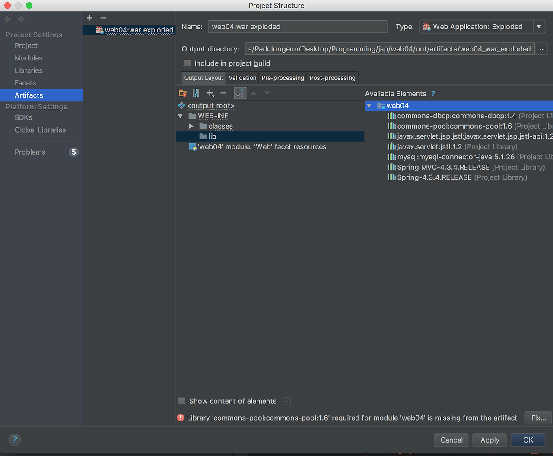This screenshot has height=456, width=553.
Task: Select web04:war exploded artifact in list
Action: point(130,30)
